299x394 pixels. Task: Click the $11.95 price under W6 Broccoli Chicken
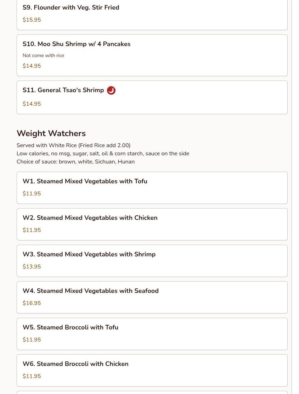pyautogui.click(x=32, y=376)
